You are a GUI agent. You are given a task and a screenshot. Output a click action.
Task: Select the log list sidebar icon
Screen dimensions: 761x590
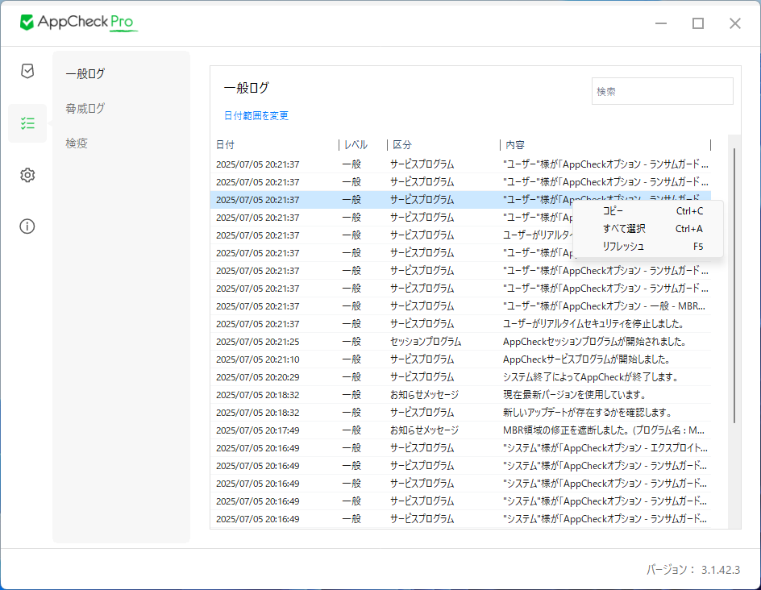coord(27,123)
